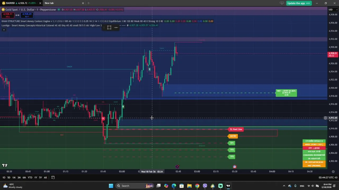Viewport: 339px width, 190px height.
Task: Open Microsoft Edge from taskbar
Action: pos(174,186)
